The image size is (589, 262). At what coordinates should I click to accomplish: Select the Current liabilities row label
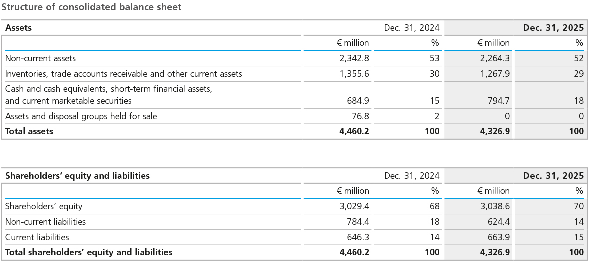pyautogui.click(x=37, y=237)
